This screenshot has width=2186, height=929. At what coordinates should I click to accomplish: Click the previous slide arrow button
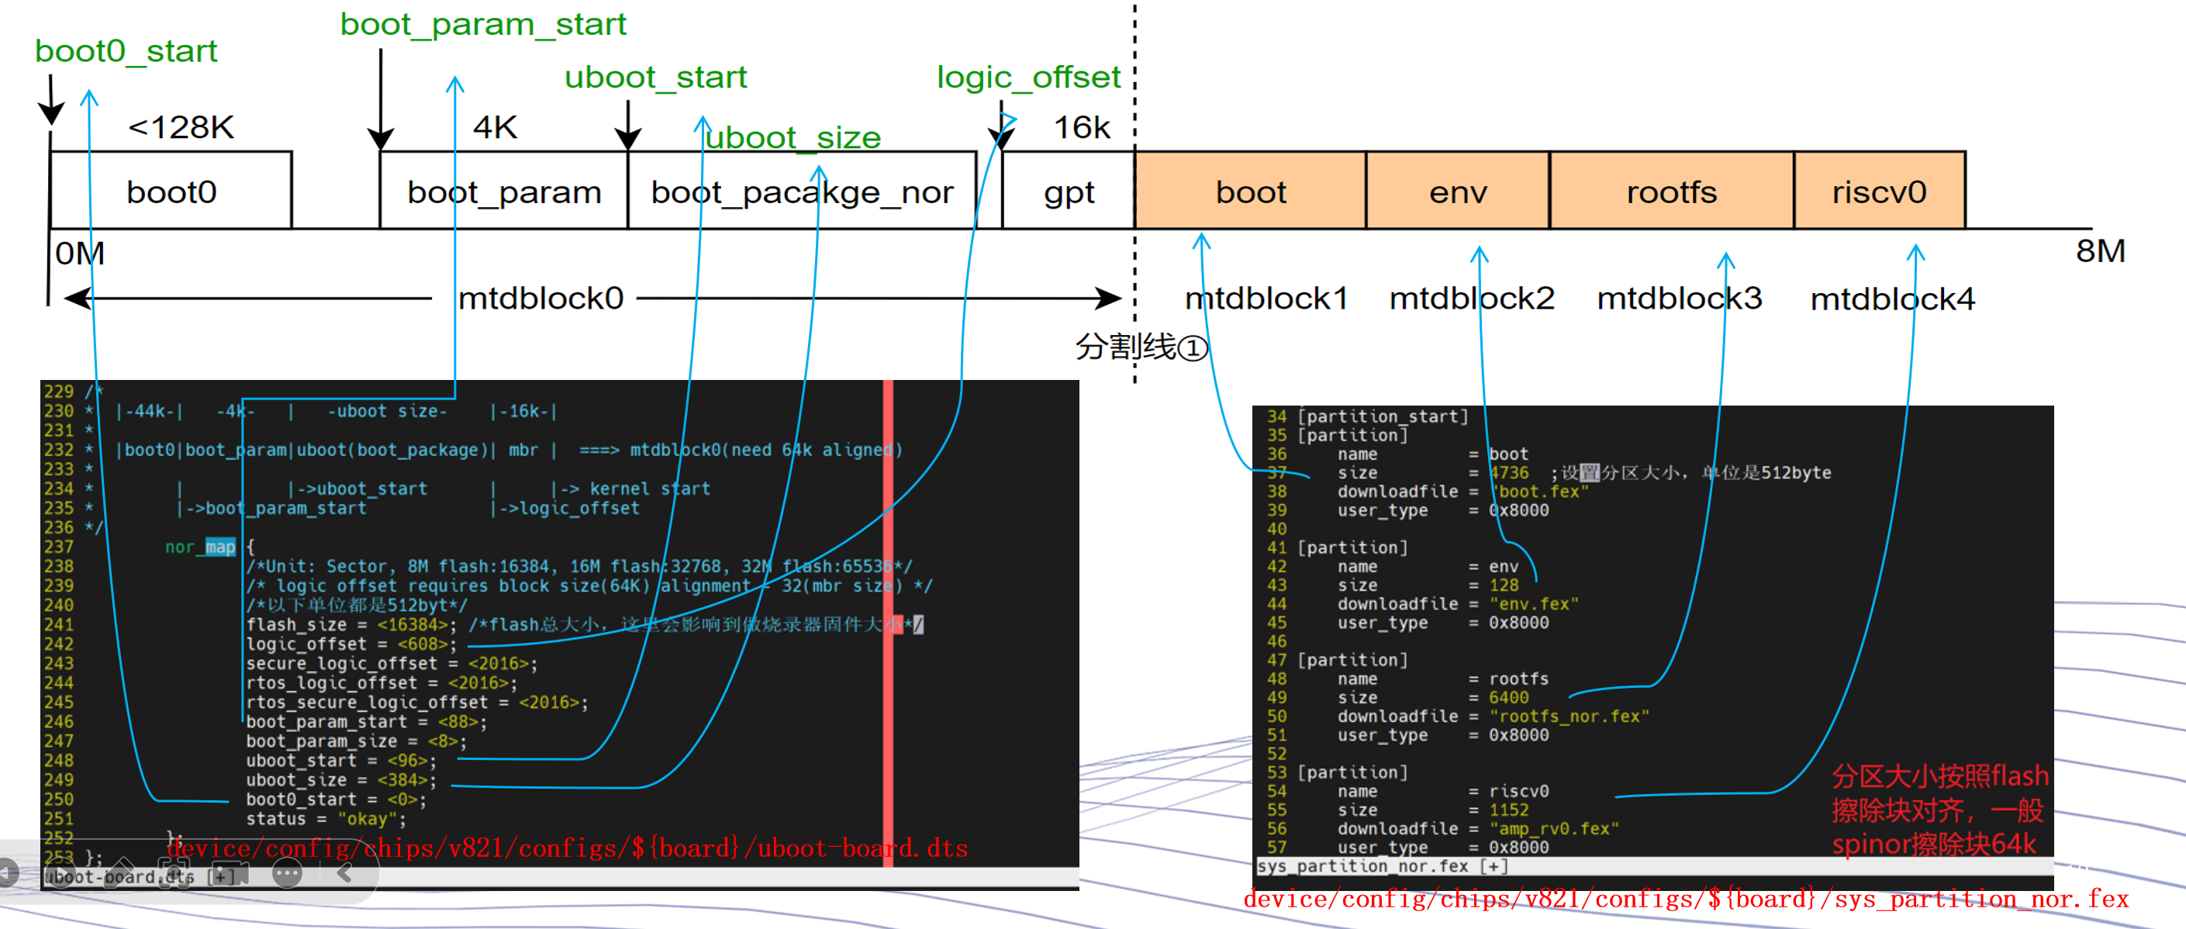click(7, 872)
